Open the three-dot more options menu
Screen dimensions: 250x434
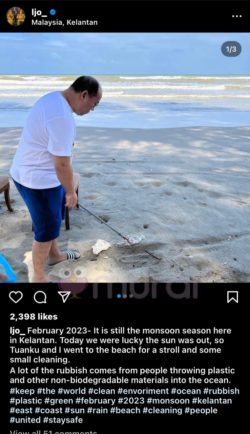tap(237, 16)
